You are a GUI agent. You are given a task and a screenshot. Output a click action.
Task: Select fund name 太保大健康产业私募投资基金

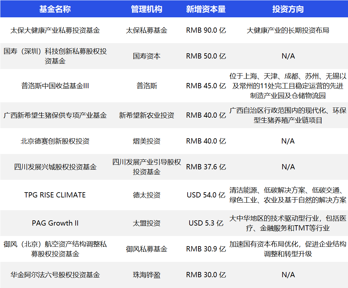[x=55, y=30]
